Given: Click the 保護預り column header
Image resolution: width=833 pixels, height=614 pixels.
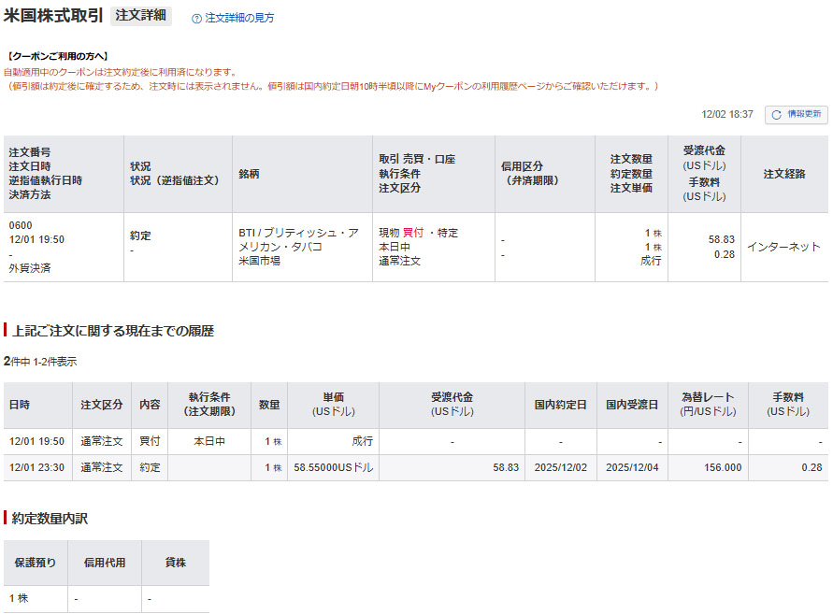Looking at the screenshot, I should (x=35, y=563).
